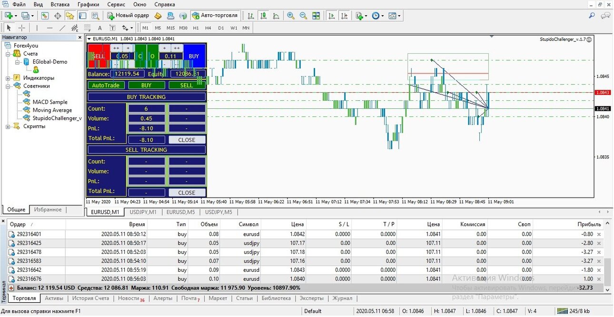
Task: Close the Navigator panel
Action: pyautogui.click(x=79, y=37)
